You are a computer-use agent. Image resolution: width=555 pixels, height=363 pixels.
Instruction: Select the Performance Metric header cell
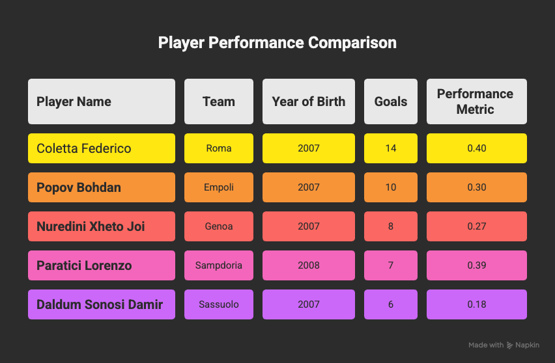(476, 101)
